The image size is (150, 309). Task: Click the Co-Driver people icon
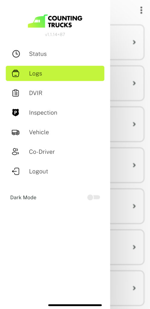click(15, 152)
